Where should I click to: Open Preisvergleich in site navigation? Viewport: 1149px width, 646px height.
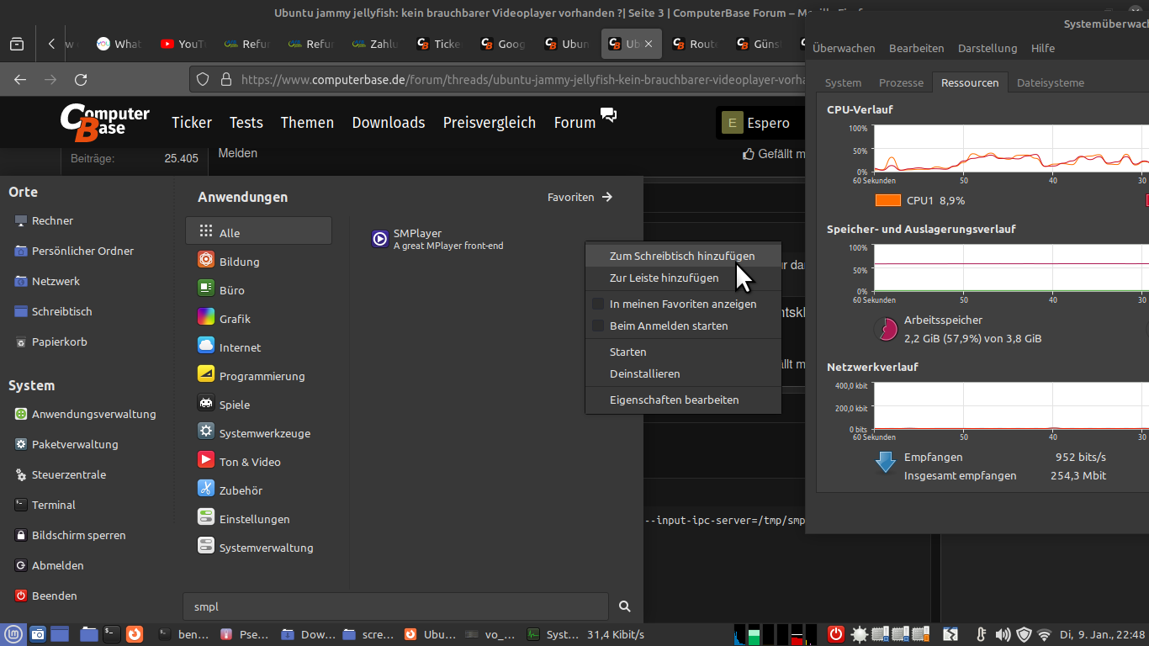point(490,122)
